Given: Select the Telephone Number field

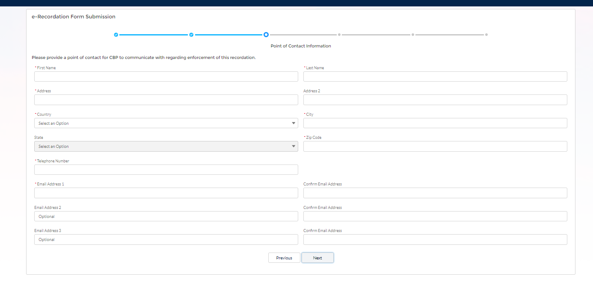Looking at the screenshot, I should pyautogui.click(x=166, y=170).
